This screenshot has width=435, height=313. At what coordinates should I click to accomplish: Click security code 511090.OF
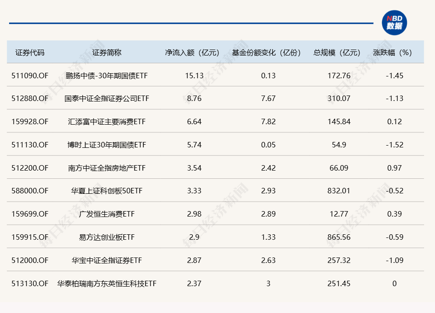click(x=30, y=76)
